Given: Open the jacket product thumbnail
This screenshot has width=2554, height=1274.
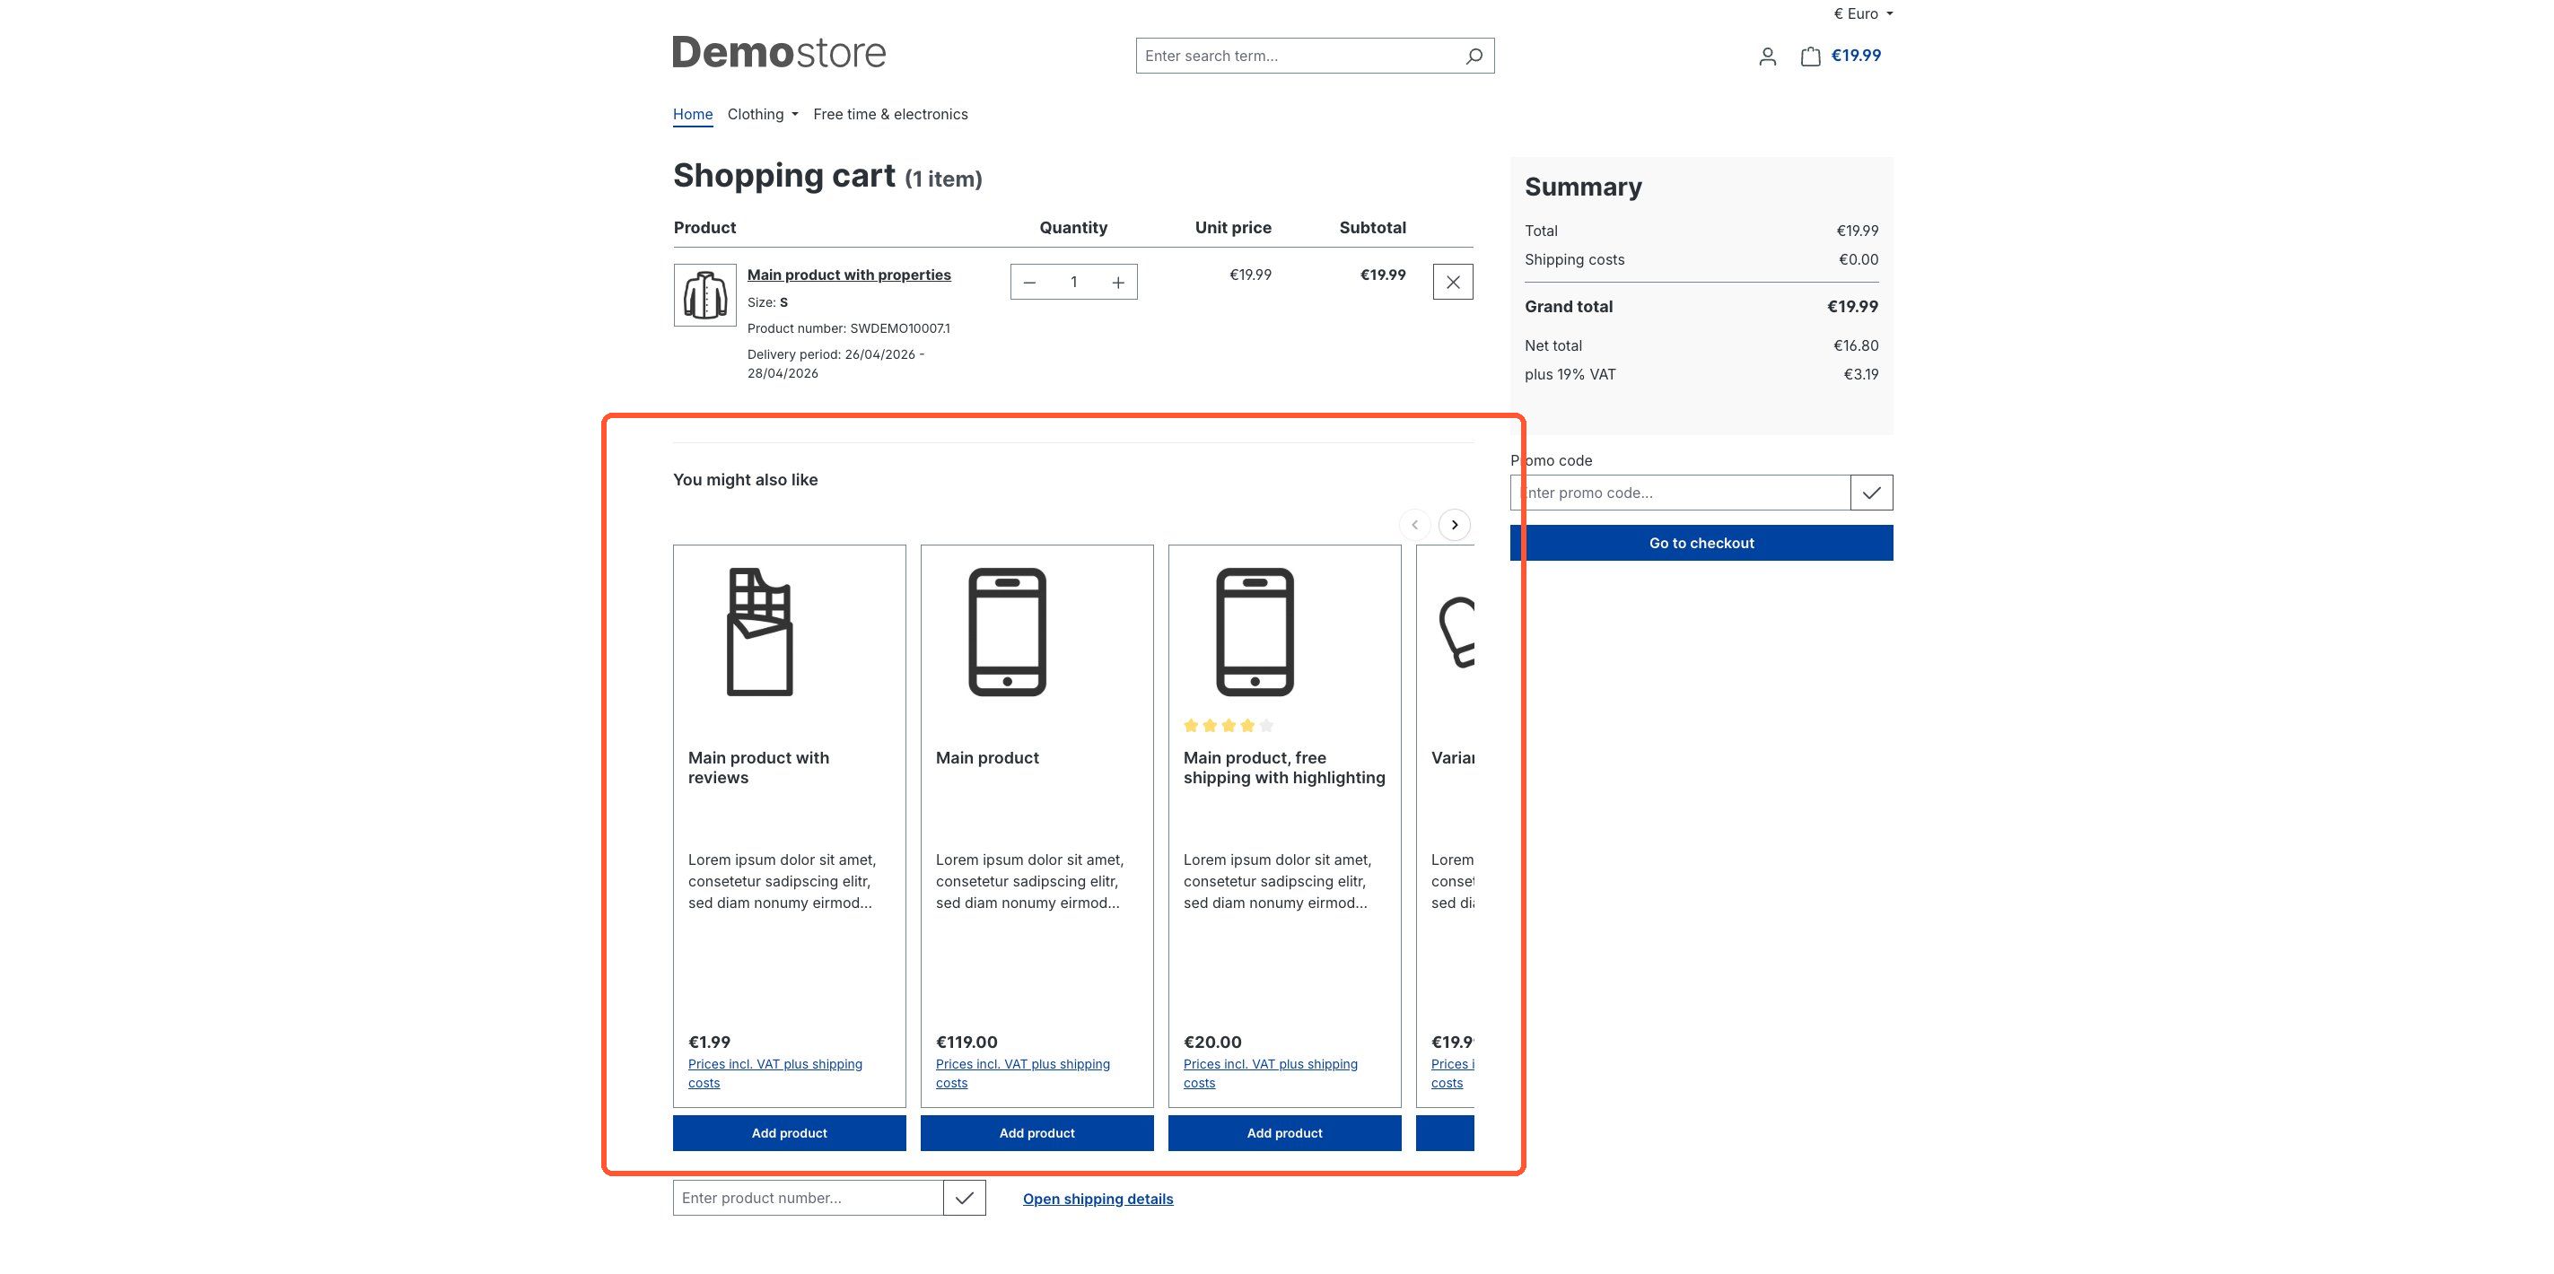Looking at the screenshot, I should point(705,295).
